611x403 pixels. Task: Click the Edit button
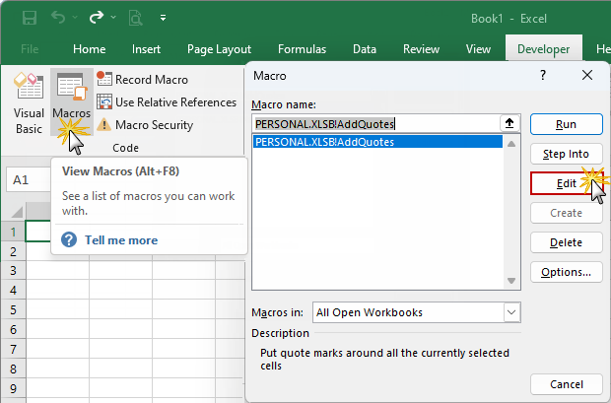566,183
